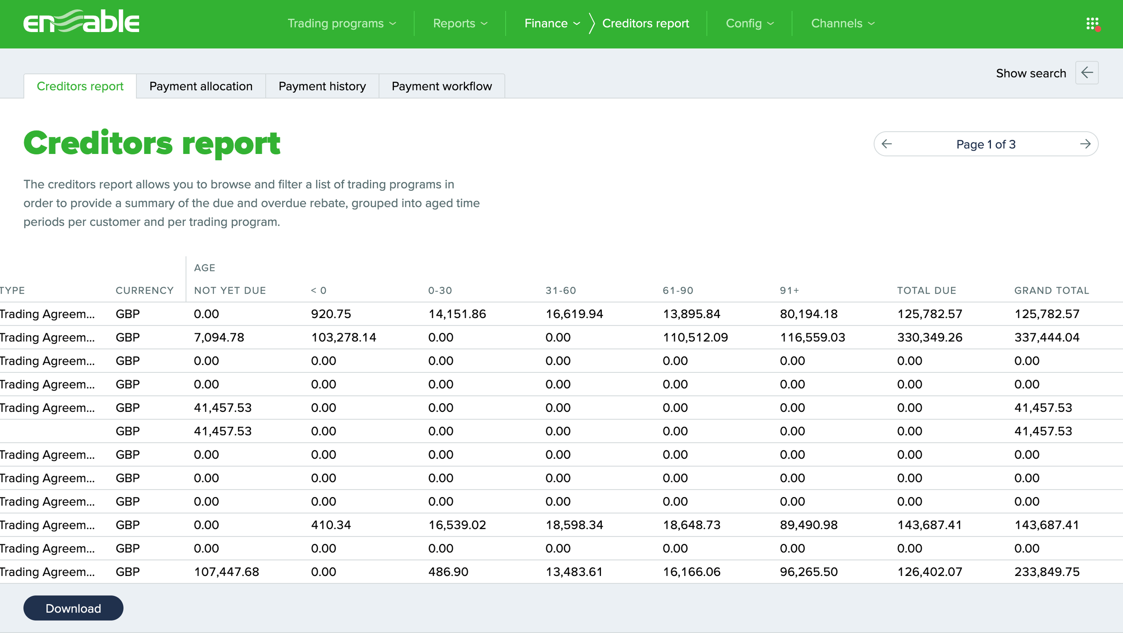Image resolution: width=1123 pixels, height=633 pixels.
Task: Select the 96,265.50 cell
Action: (808, 572)
